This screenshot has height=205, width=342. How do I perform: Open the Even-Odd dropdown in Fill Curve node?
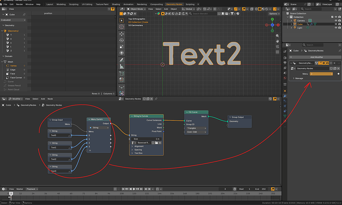[196, 132]
